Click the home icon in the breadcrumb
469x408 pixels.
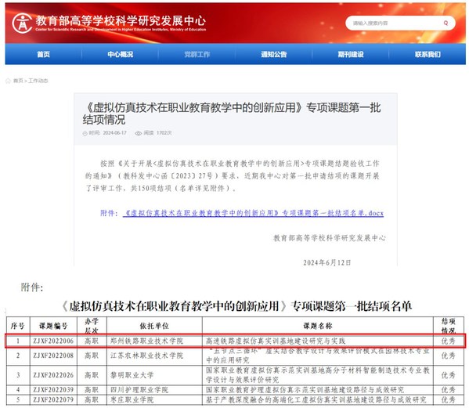point(8,81)
